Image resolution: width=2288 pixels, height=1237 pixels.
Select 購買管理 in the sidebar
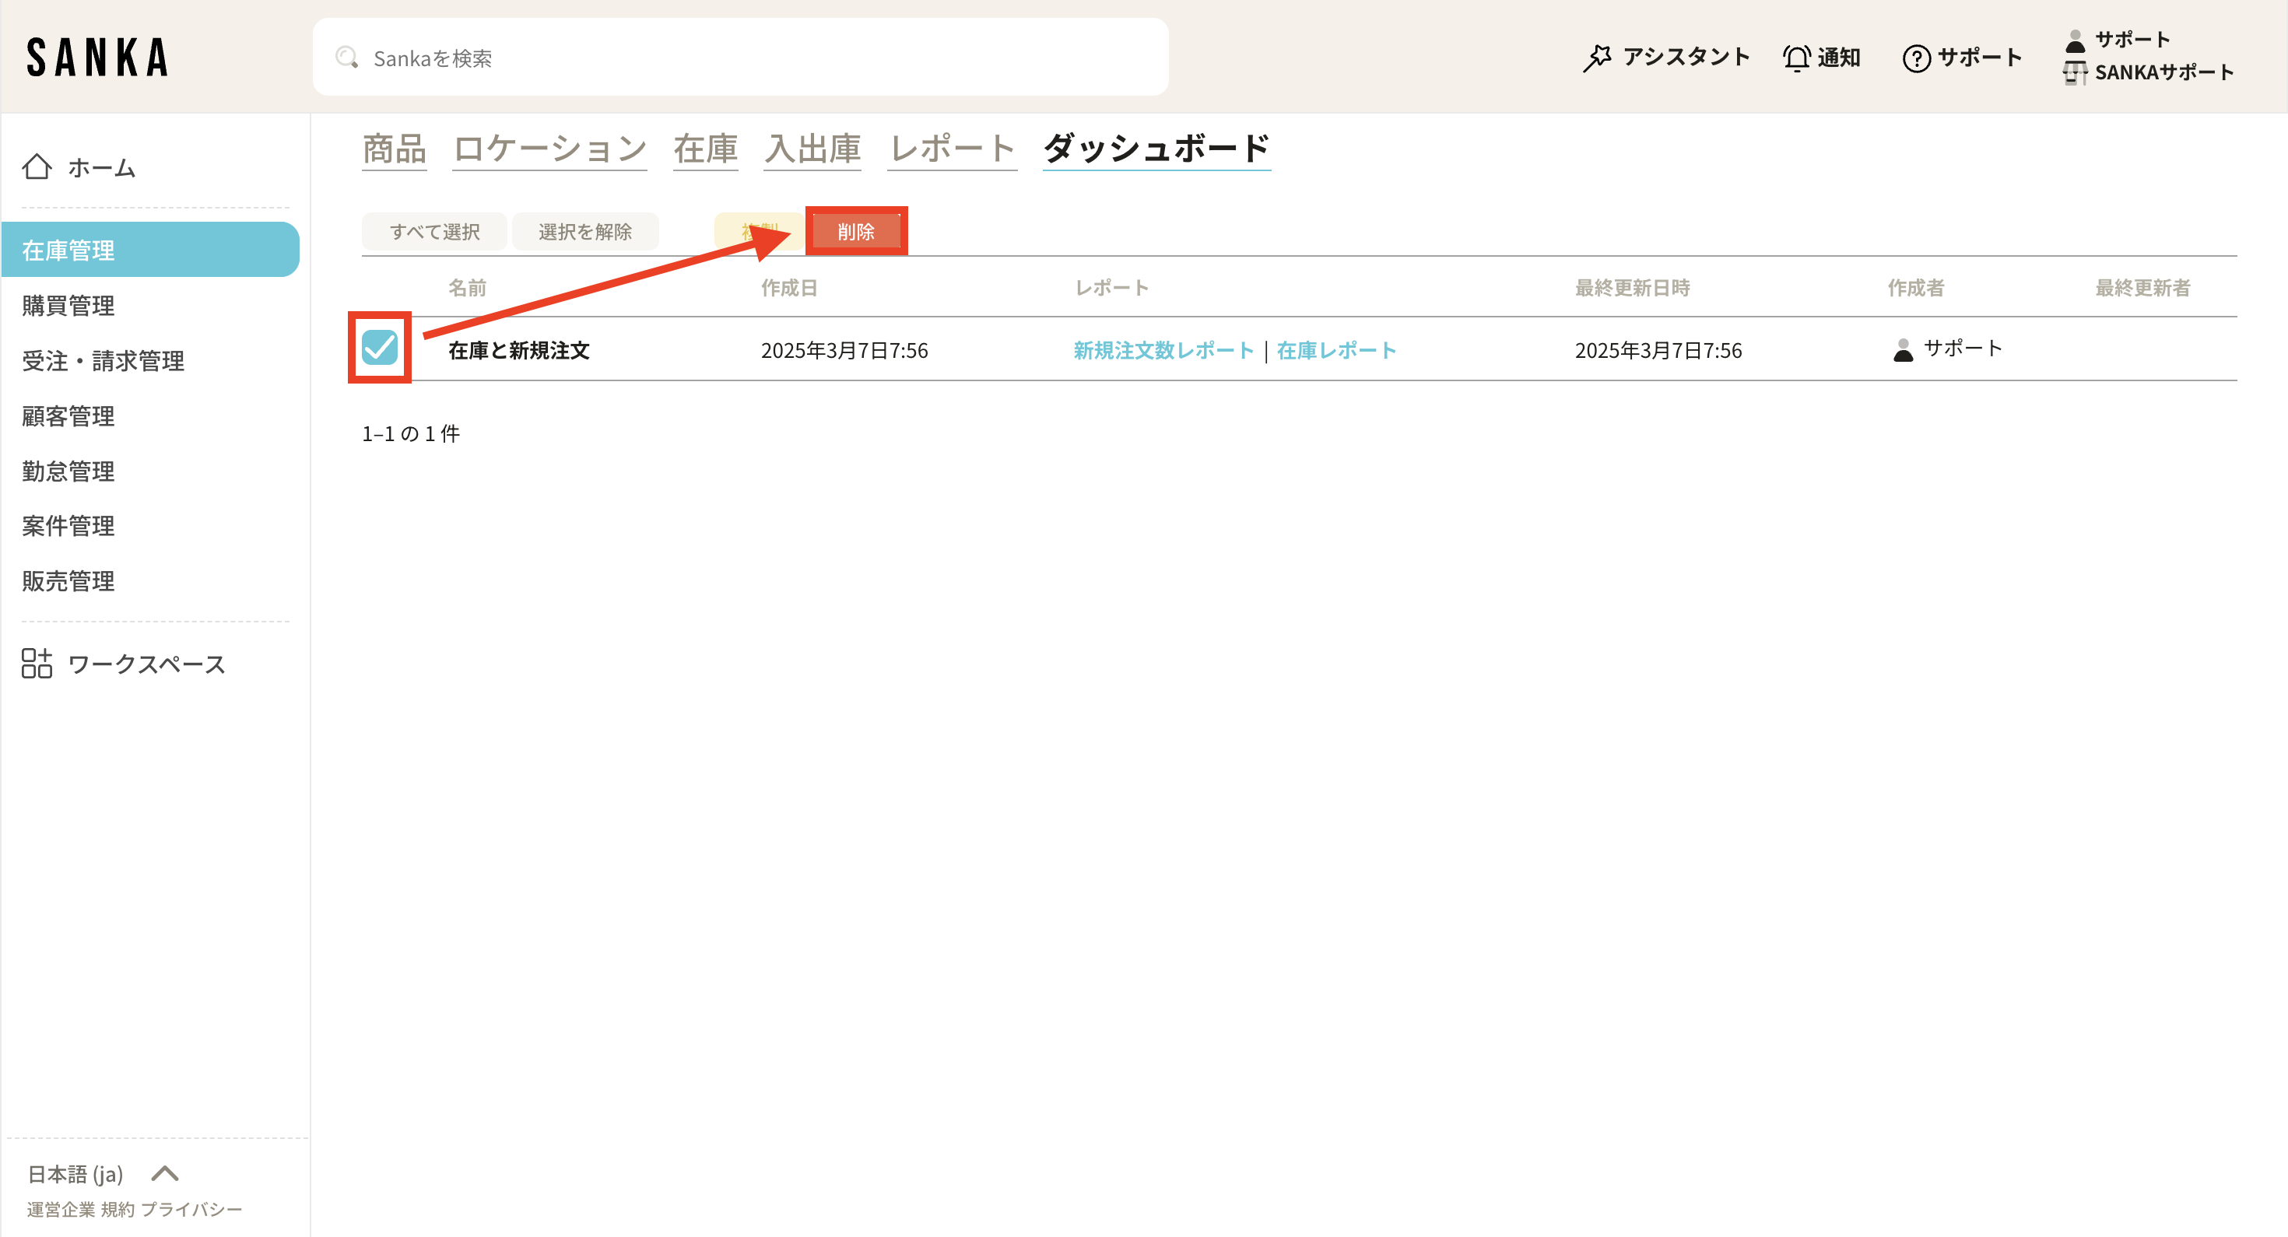click(x=68, y=306)
